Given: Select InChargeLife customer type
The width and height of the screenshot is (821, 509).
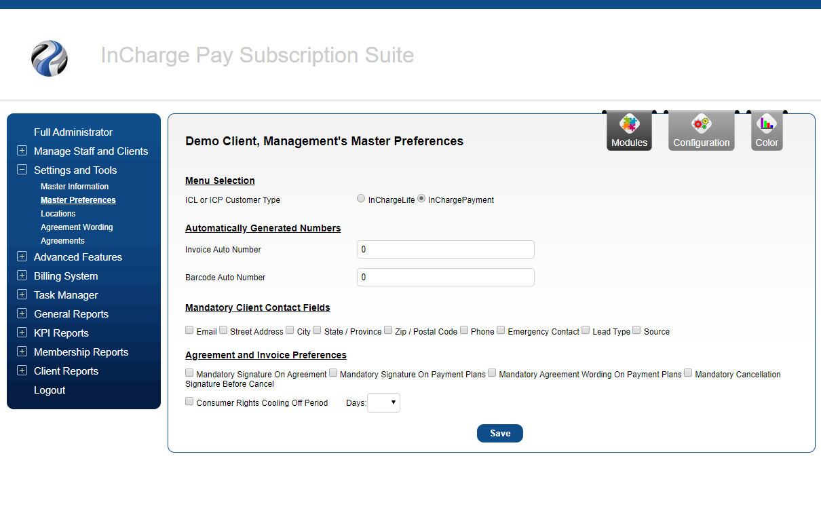Looking at the screenshot, I should pos(361,199).
